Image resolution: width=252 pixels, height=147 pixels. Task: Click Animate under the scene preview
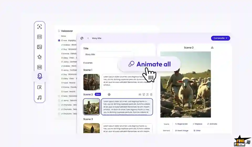212,124
